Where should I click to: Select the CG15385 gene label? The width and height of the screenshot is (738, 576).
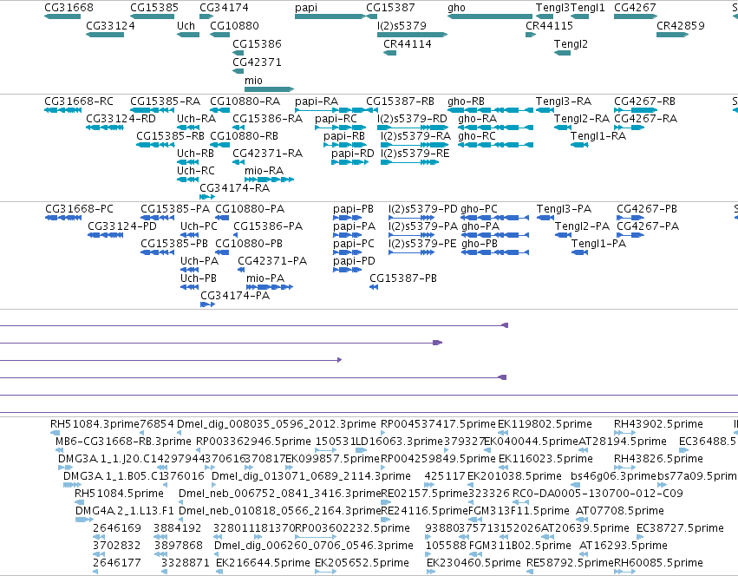[154, 8]
